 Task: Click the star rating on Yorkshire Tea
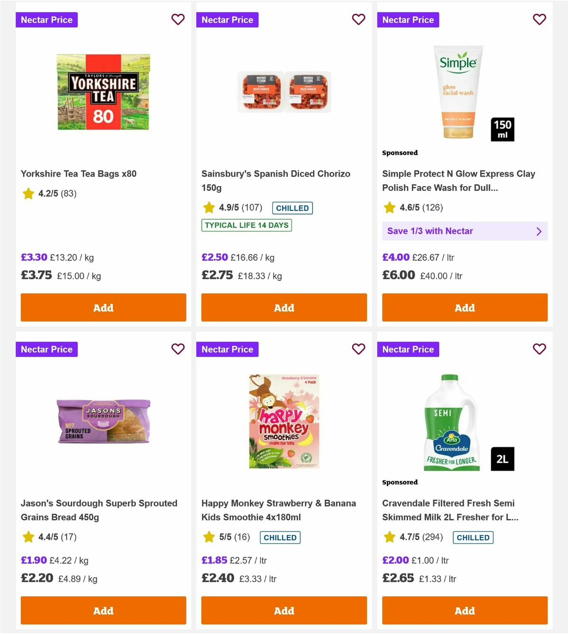click(x=28, y=194)
